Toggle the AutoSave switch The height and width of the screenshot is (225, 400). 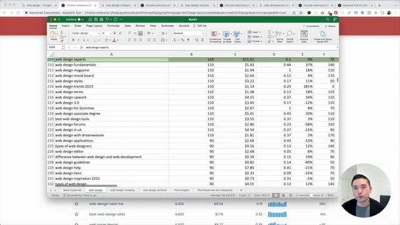(81, 19)
